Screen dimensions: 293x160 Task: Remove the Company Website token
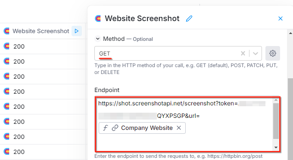pyautogui.click(x=179, y=128)
